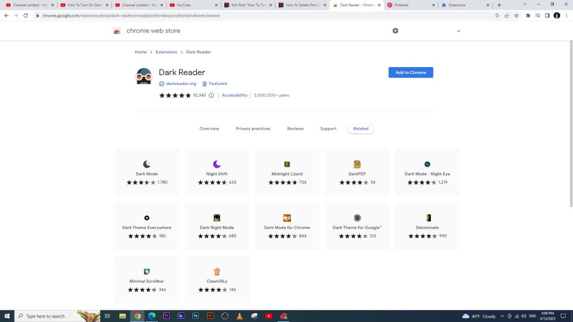Click the Dark Reader five-star rating
573x322 pixels.
pos(175,95)
